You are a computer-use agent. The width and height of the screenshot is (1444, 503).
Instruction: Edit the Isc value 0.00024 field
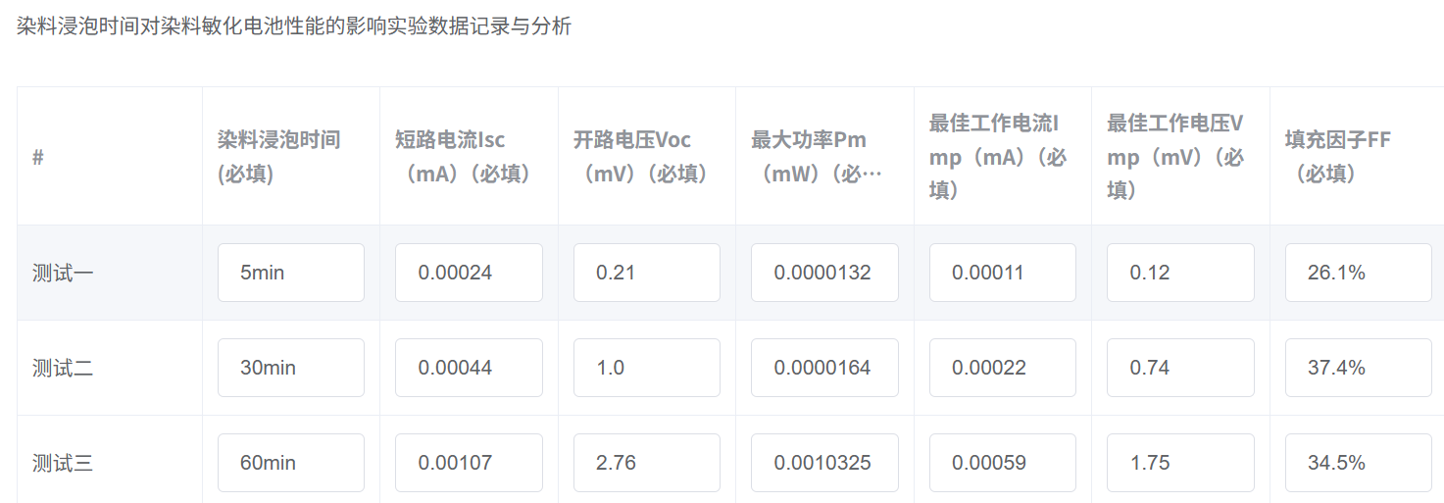[469, 273]
